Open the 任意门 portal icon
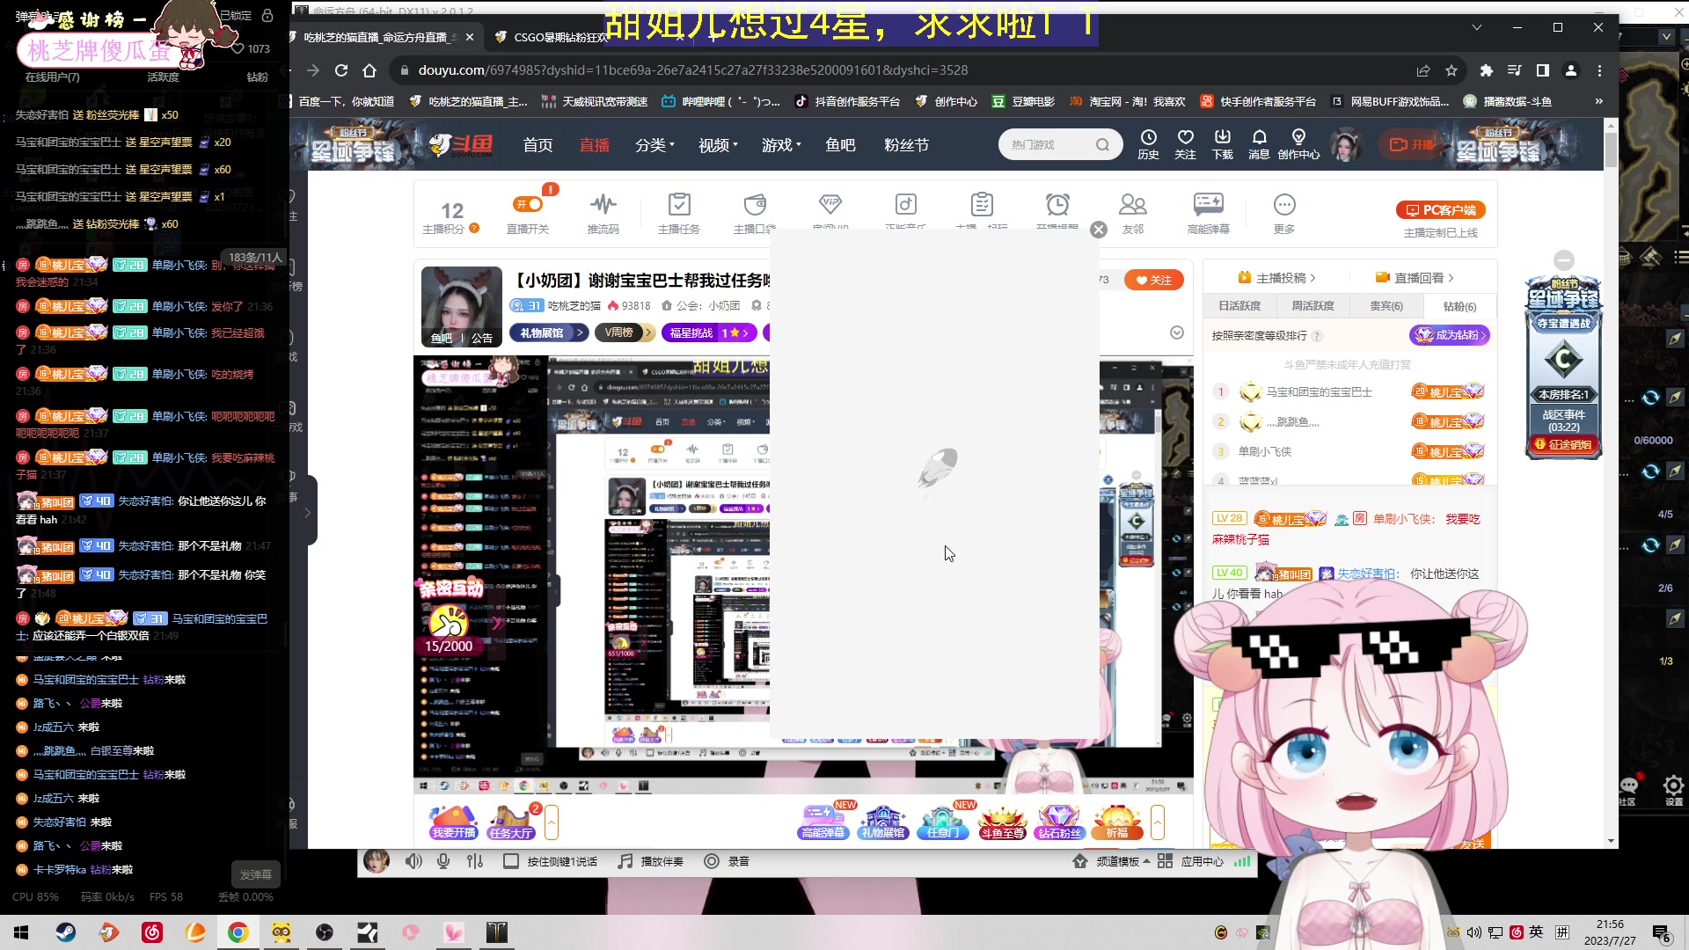Viewport: 1689px width, 950px height. click(x=943, y=822)
